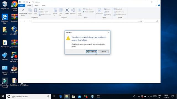Select the Google Chrome desktop icon
This screenshot has width=177, height=99.
point(14,6)
